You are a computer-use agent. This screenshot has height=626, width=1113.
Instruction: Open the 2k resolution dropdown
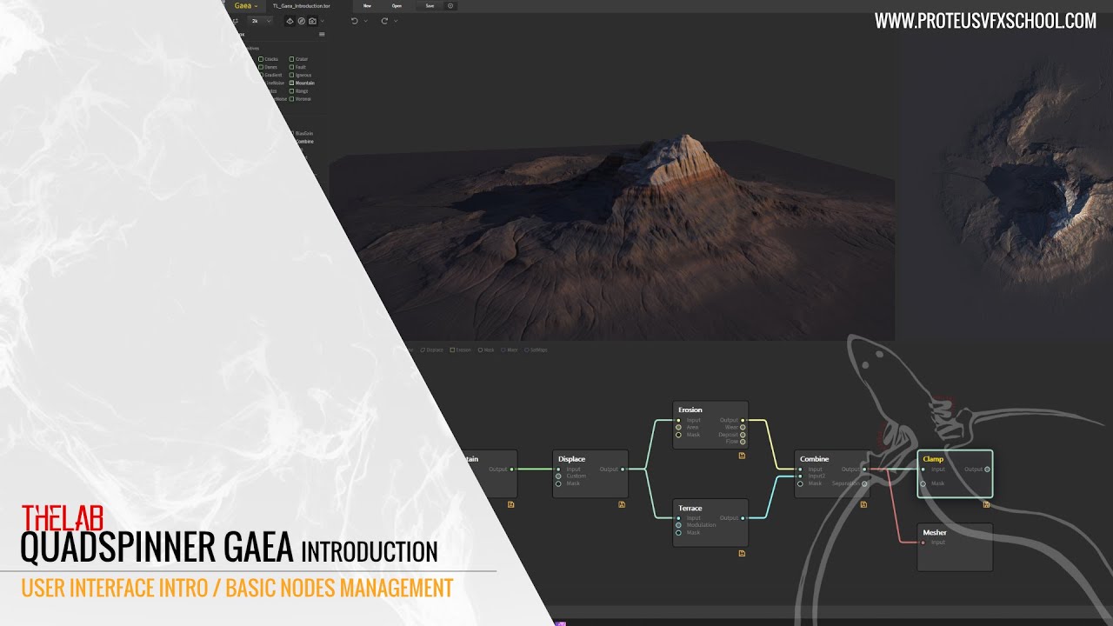tap(261, 21)
